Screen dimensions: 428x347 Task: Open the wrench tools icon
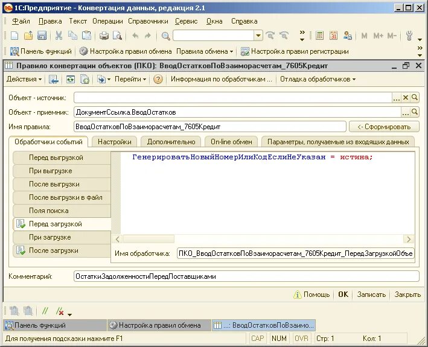[409, 36]
